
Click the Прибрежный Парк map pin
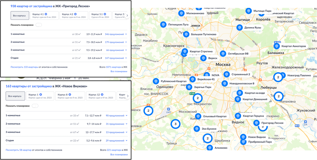[x=243, y=142]
